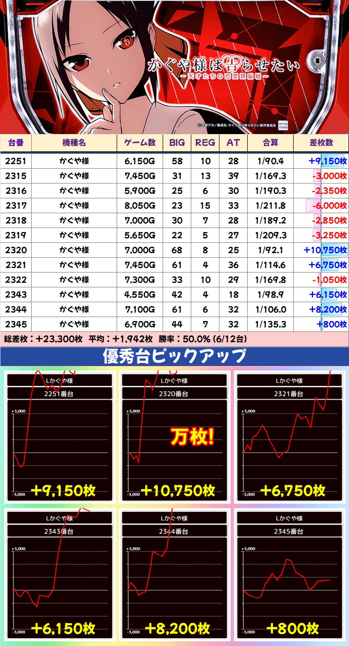This screenshot has width=349, height=646.
Task: Click かぐや様 name in row 2317
Action: [x=74, y=205]
